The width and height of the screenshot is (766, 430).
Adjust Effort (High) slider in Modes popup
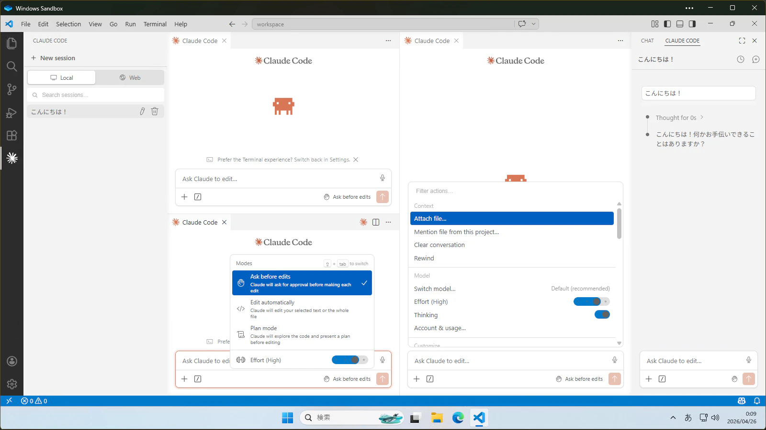350,360
